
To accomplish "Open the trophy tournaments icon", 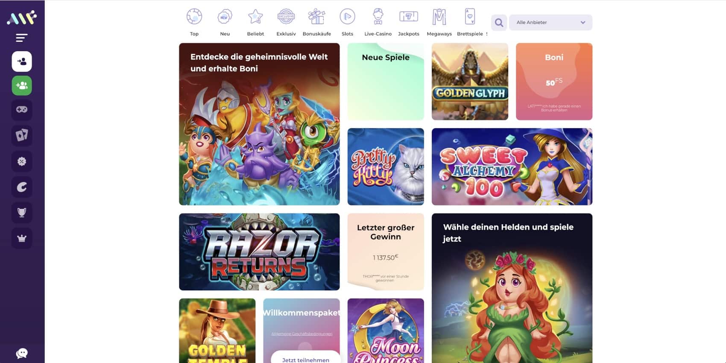I will coord(22,212).
